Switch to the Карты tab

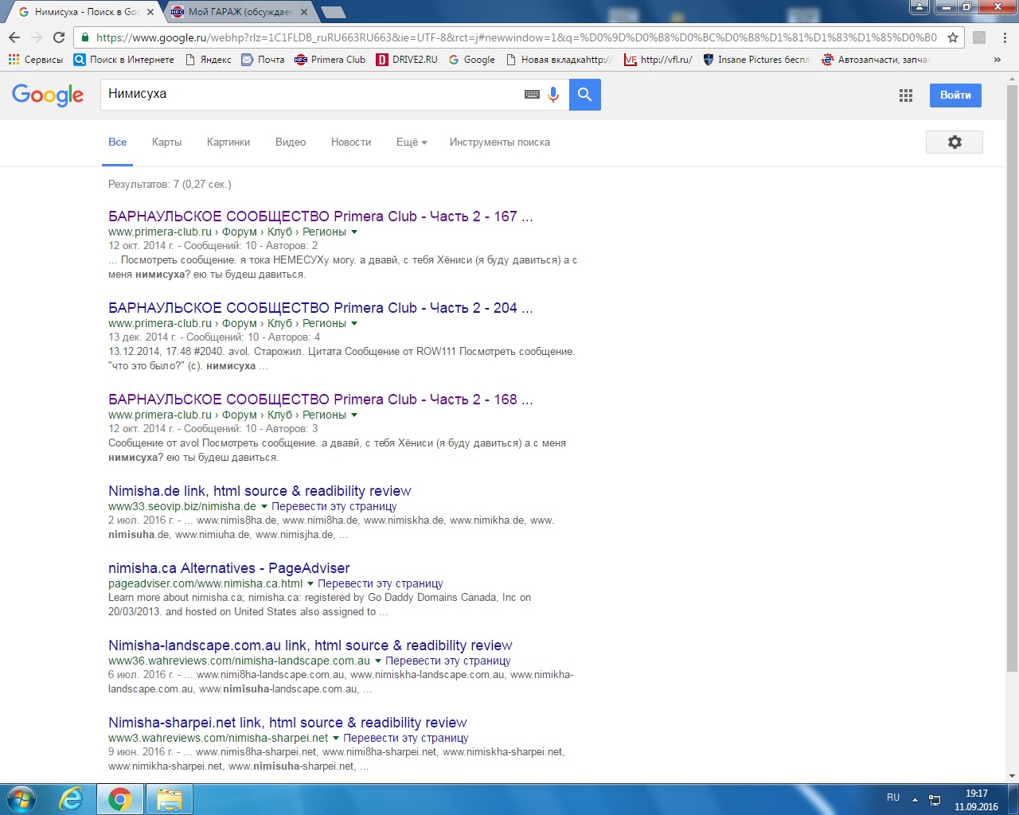tap(166, 142)
